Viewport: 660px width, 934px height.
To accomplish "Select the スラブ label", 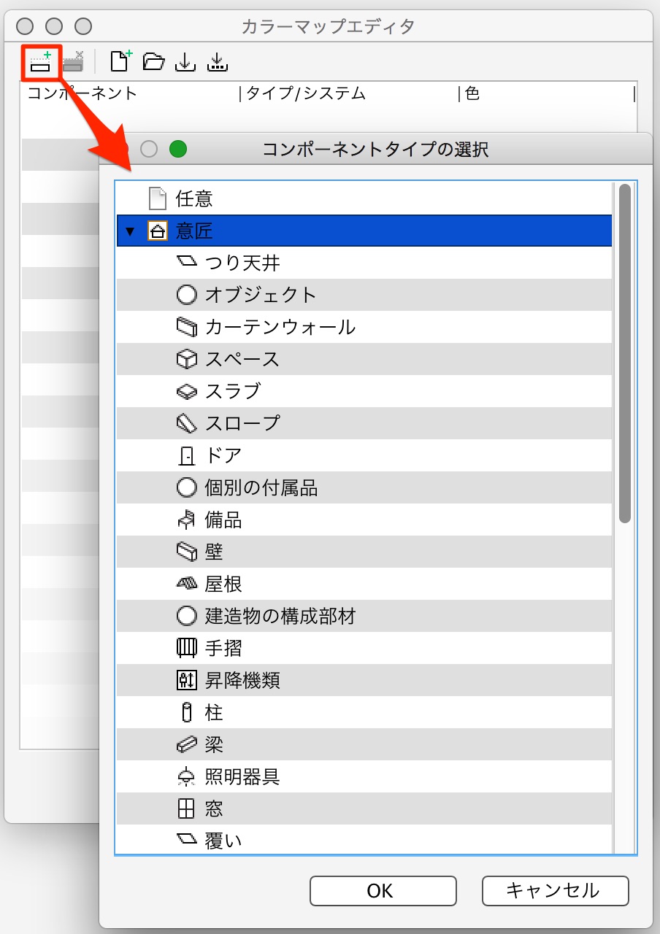I will 233,391.
